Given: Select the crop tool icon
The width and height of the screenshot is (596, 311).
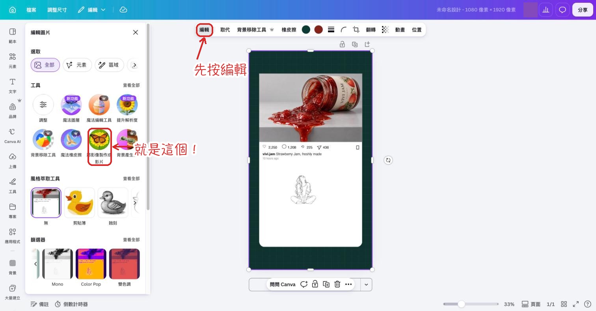Looking at the screenshot, I should [x=356, y=29].
